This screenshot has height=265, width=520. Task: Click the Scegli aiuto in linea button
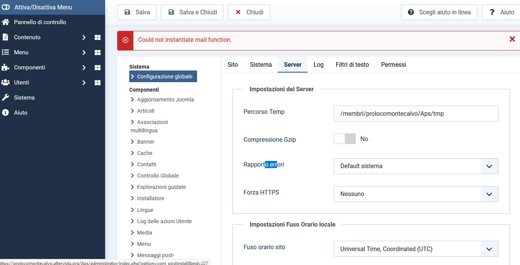coord(439,12)
